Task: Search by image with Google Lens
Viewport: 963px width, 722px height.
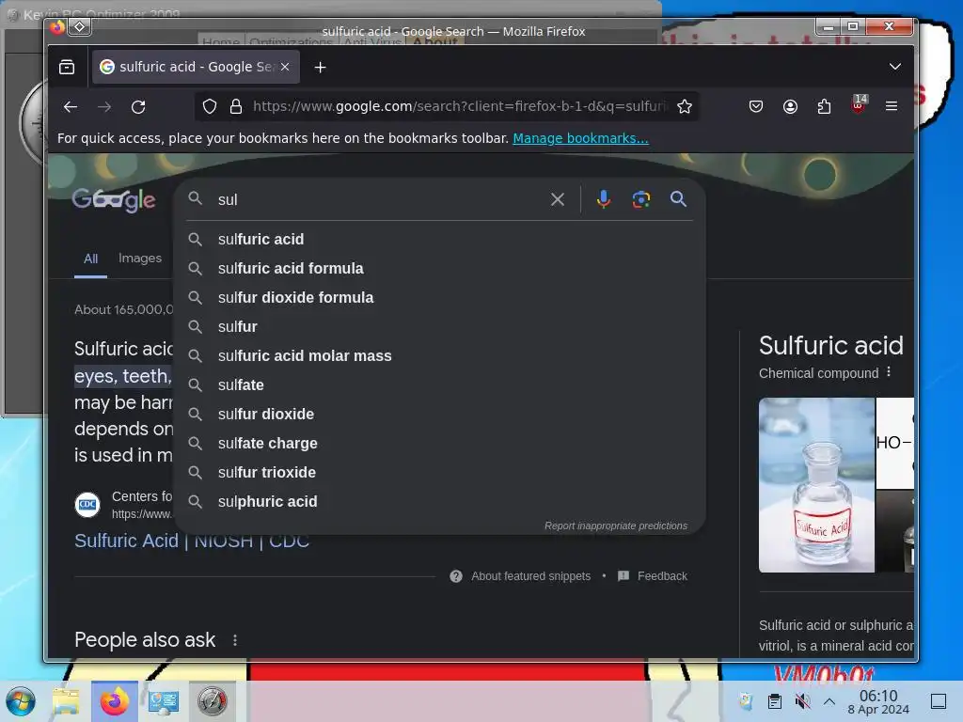Action: click(641, 199)
